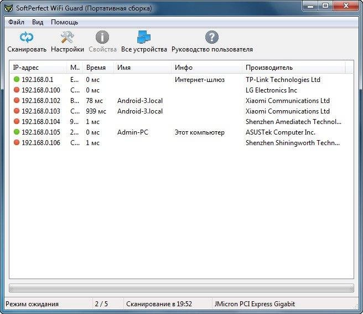
Task: Click Xiaomi Communications Ltd for 192.168.0.103
Action: tap(288, 111)
